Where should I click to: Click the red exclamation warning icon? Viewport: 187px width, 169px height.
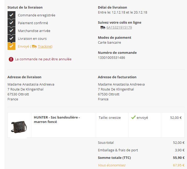(x=11, y=59)
